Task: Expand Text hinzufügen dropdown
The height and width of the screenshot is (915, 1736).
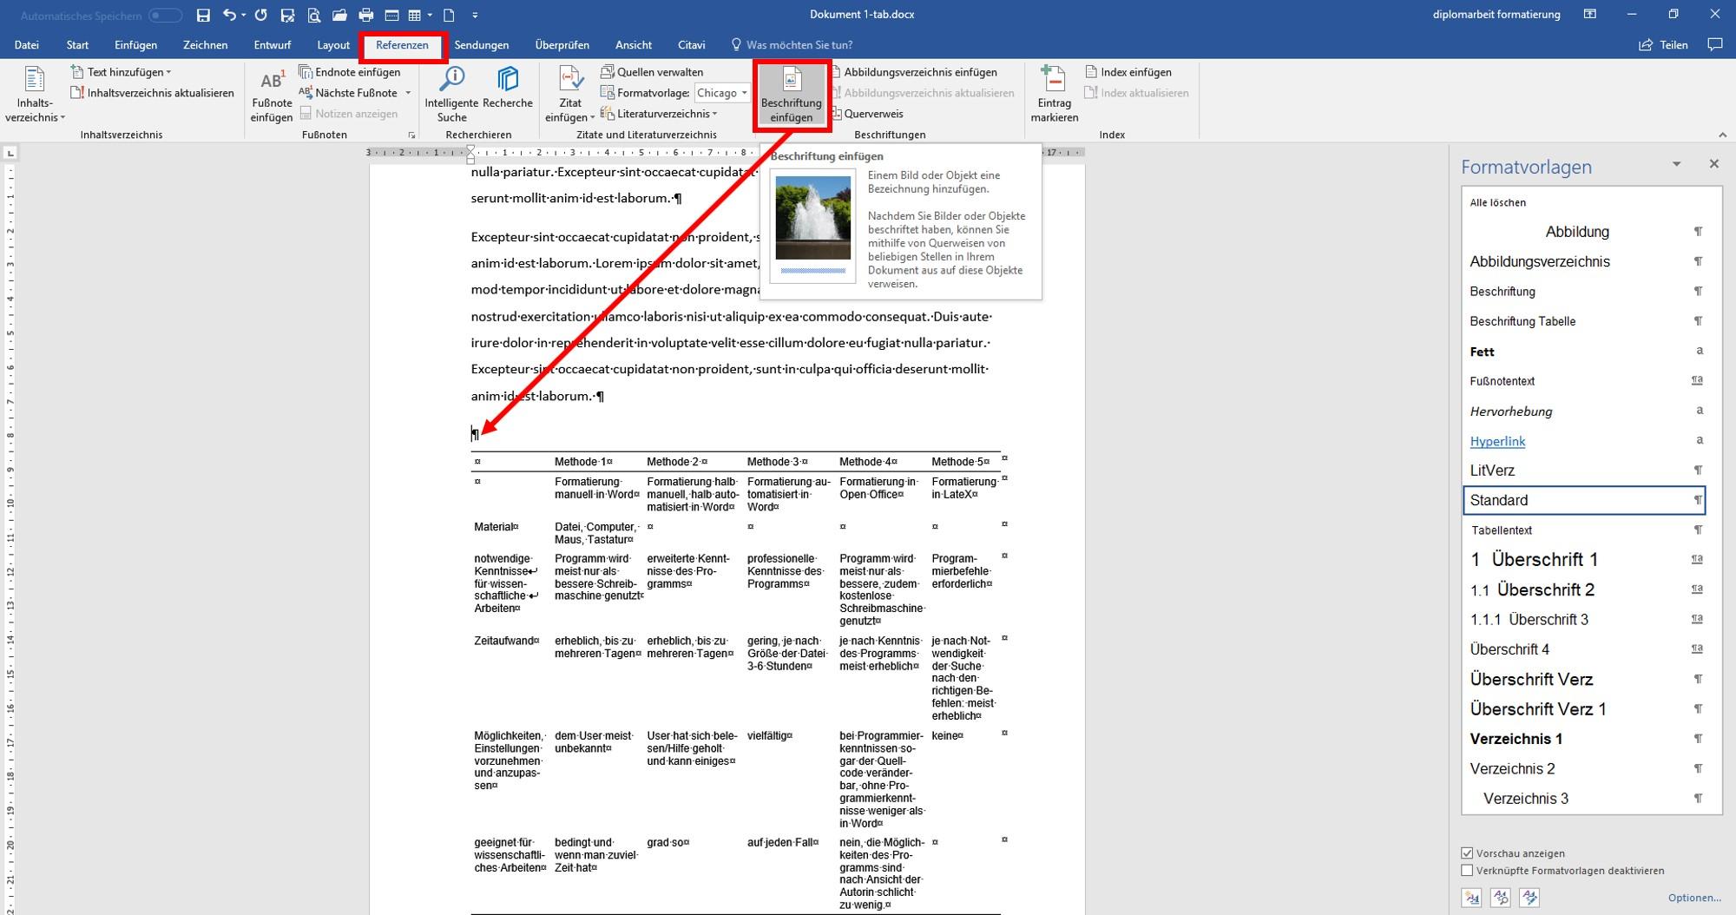Action: point(122,72)
